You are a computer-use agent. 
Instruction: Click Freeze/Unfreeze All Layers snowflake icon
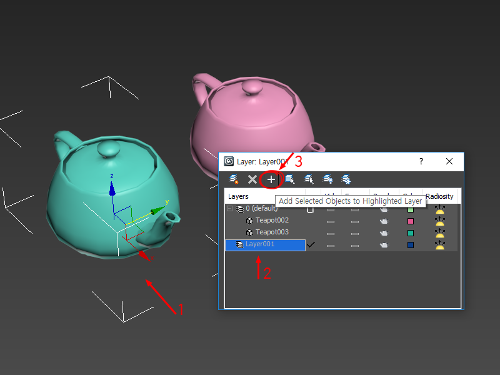pyautogui.click(x=346, y=179)
